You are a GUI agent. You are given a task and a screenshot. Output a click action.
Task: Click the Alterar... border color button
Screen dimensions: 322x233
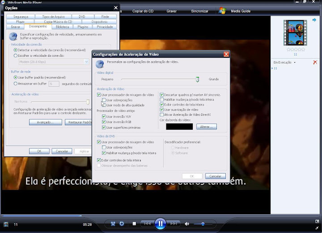(x=206, y=127)
